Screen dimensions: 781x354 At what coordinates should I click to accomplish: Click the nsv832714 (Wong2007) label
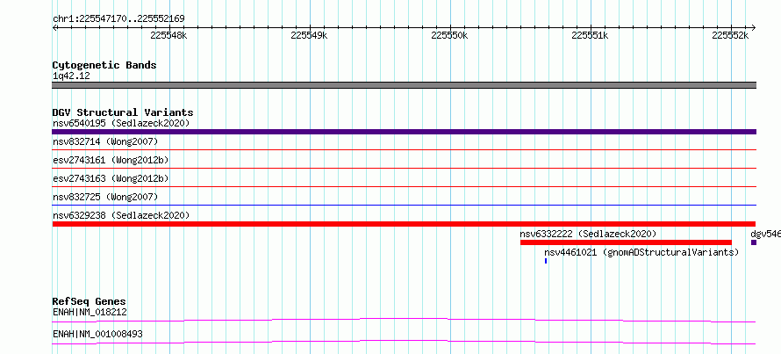tap(105, 142)
